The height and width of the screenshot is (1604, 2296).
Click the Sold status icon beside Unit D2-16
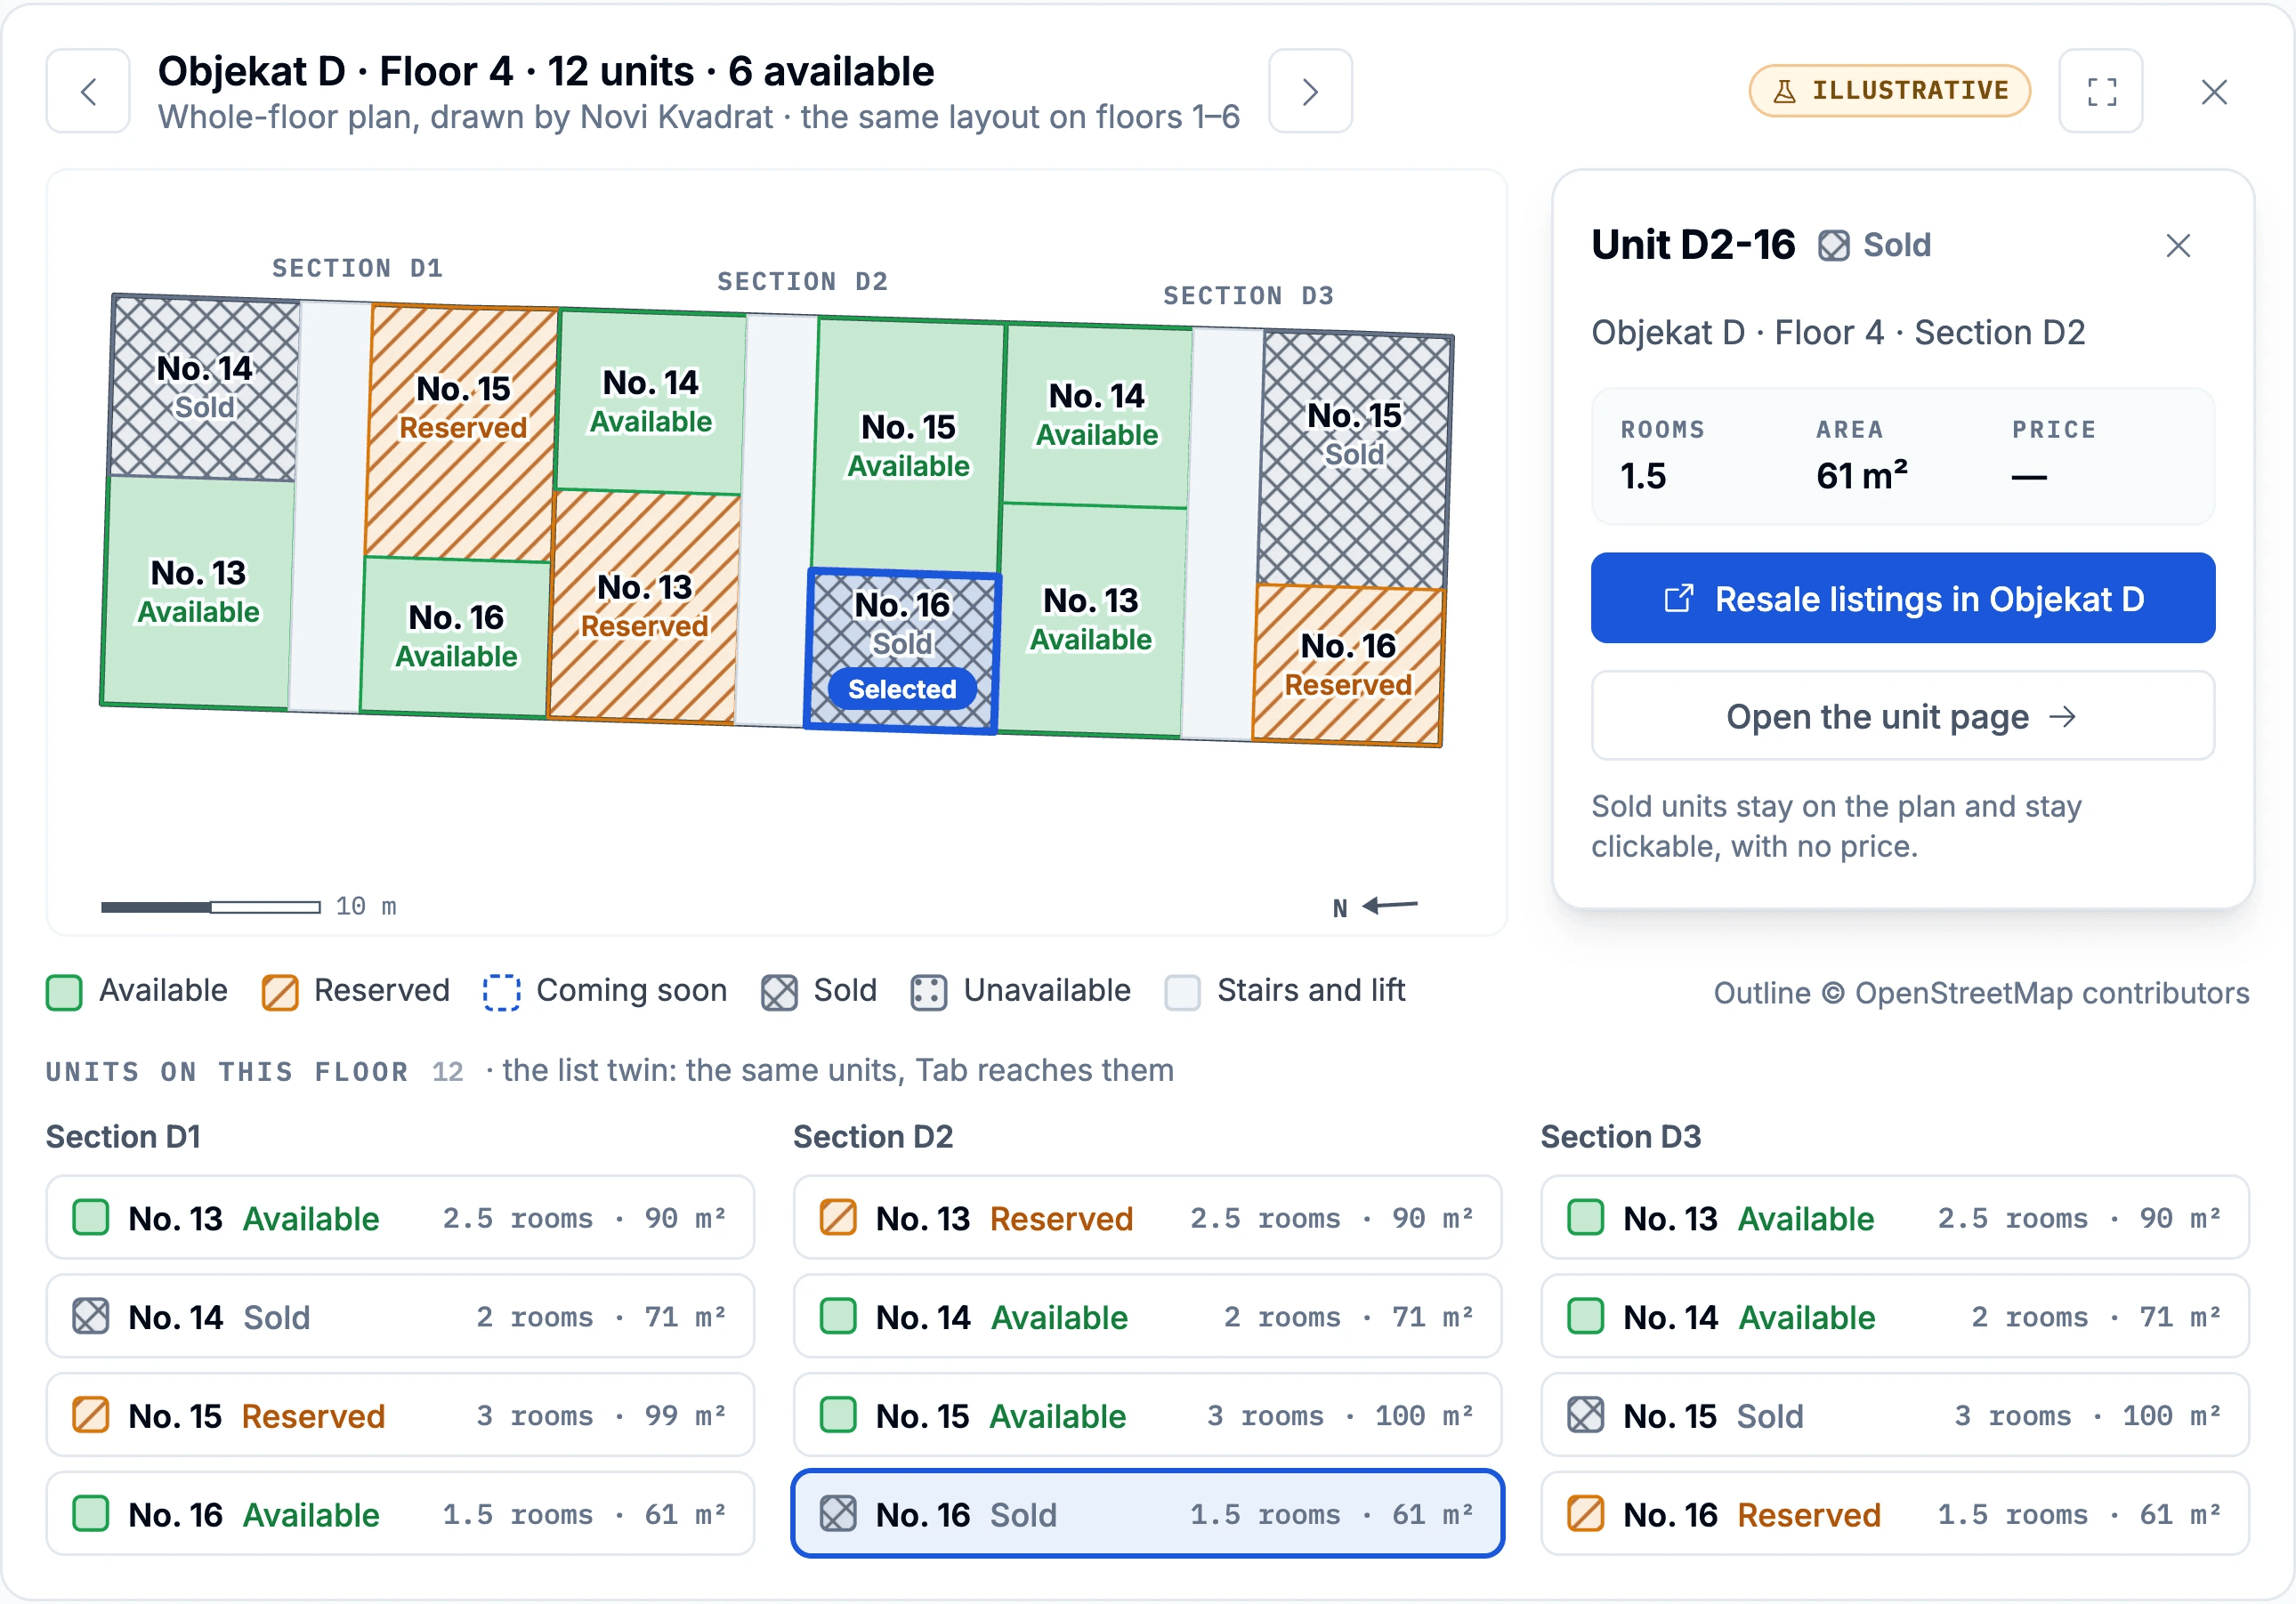[x=1833, y=245]
